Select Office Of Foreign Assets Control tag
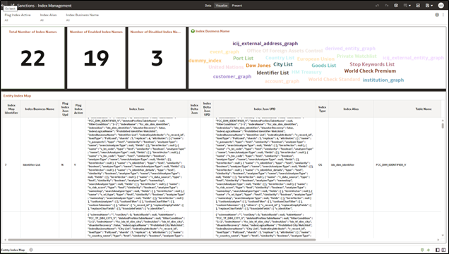 click(x=285, y=51)
